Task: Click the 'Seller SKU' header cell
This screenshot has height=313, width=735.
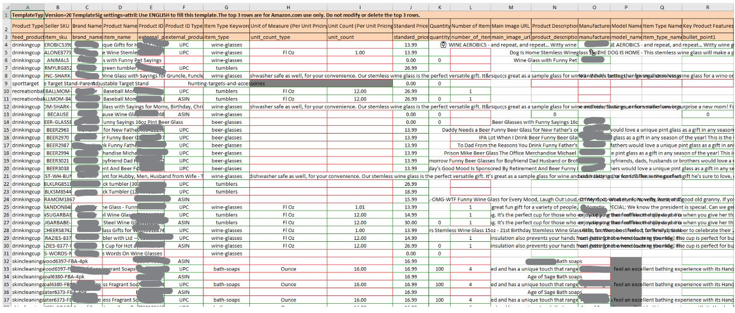Action: point(58,26)
